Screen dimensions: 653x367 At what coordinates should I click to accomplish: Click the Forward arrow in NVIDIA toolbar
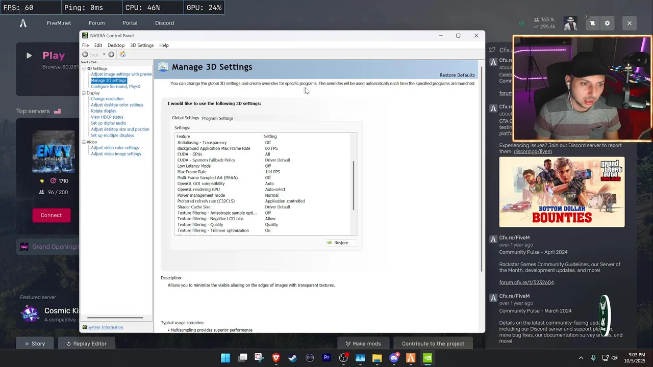pos(111,55)
